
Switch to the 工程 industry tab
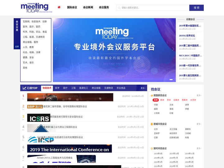click(73, 88)
